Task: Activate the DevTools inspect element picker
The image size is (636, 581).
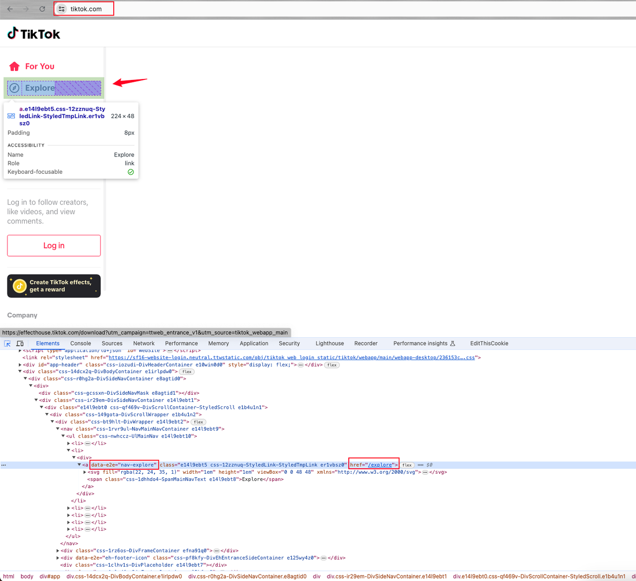Action: point(7,344)
